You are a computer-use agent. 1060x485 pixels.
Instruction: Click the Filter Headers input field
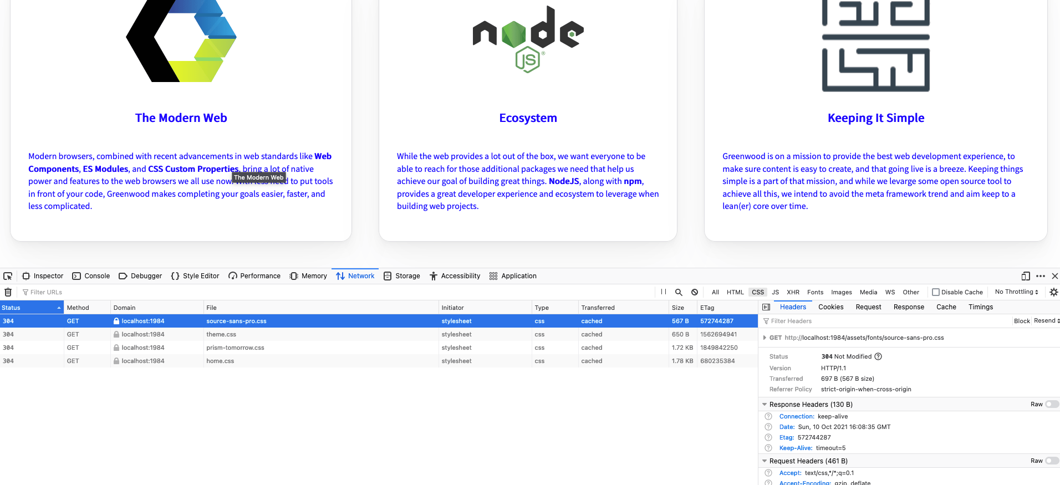coord(885,321)
